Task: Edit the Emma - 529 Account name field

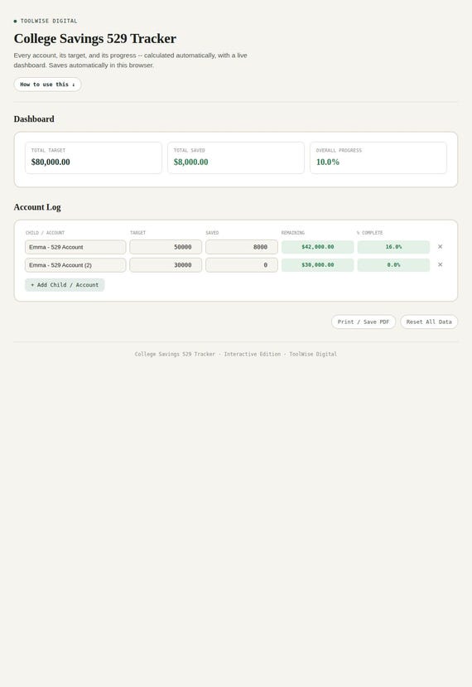Action: click(75, 247)
